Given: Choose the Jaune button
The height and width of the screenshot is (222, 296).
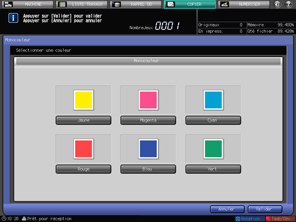Looking at the screenshot, I should tap(84, 120).
